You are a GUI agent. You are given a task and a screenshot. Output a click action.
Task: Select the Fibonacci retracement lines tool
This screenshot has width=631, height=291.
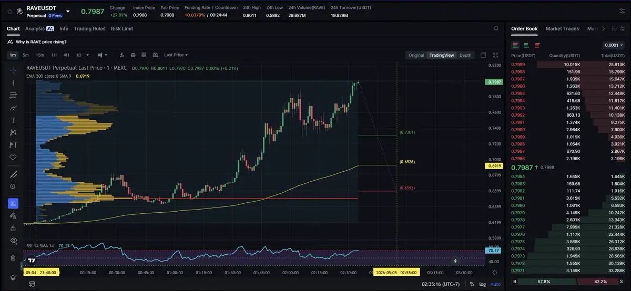click(13, 95)
